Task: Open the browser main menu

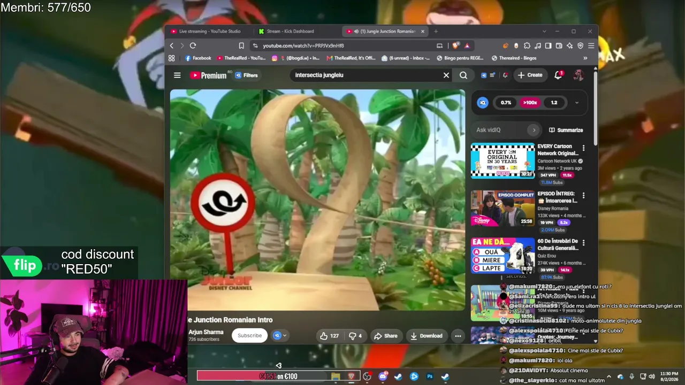Action: point(591,46)
